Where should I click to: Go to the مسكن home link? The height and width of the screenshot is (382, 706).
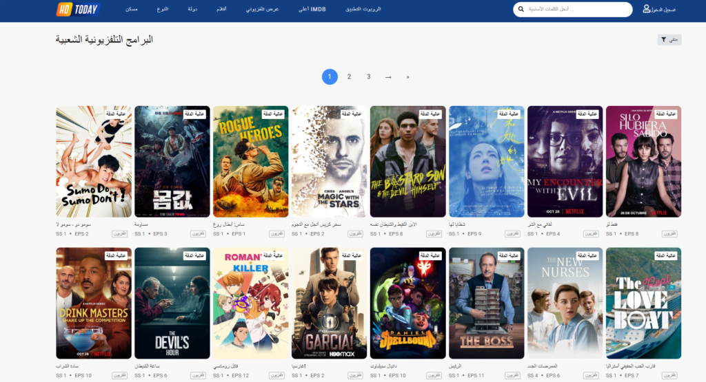point(132,10)
